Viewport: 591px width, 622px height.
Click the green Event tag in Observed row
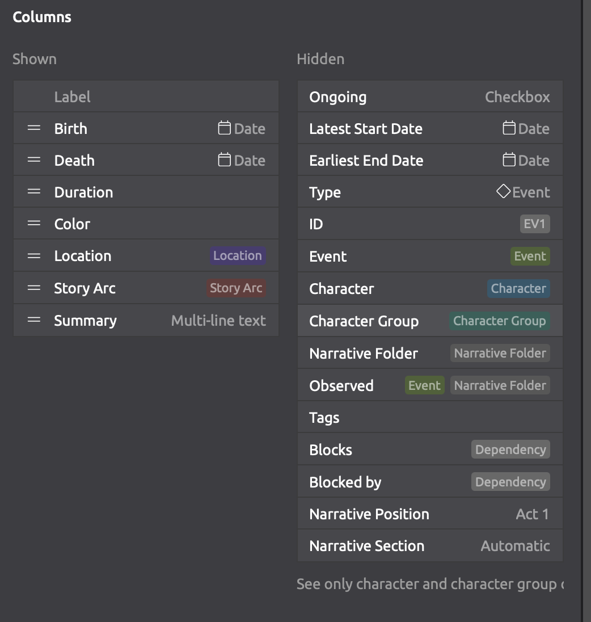point(424,386)
